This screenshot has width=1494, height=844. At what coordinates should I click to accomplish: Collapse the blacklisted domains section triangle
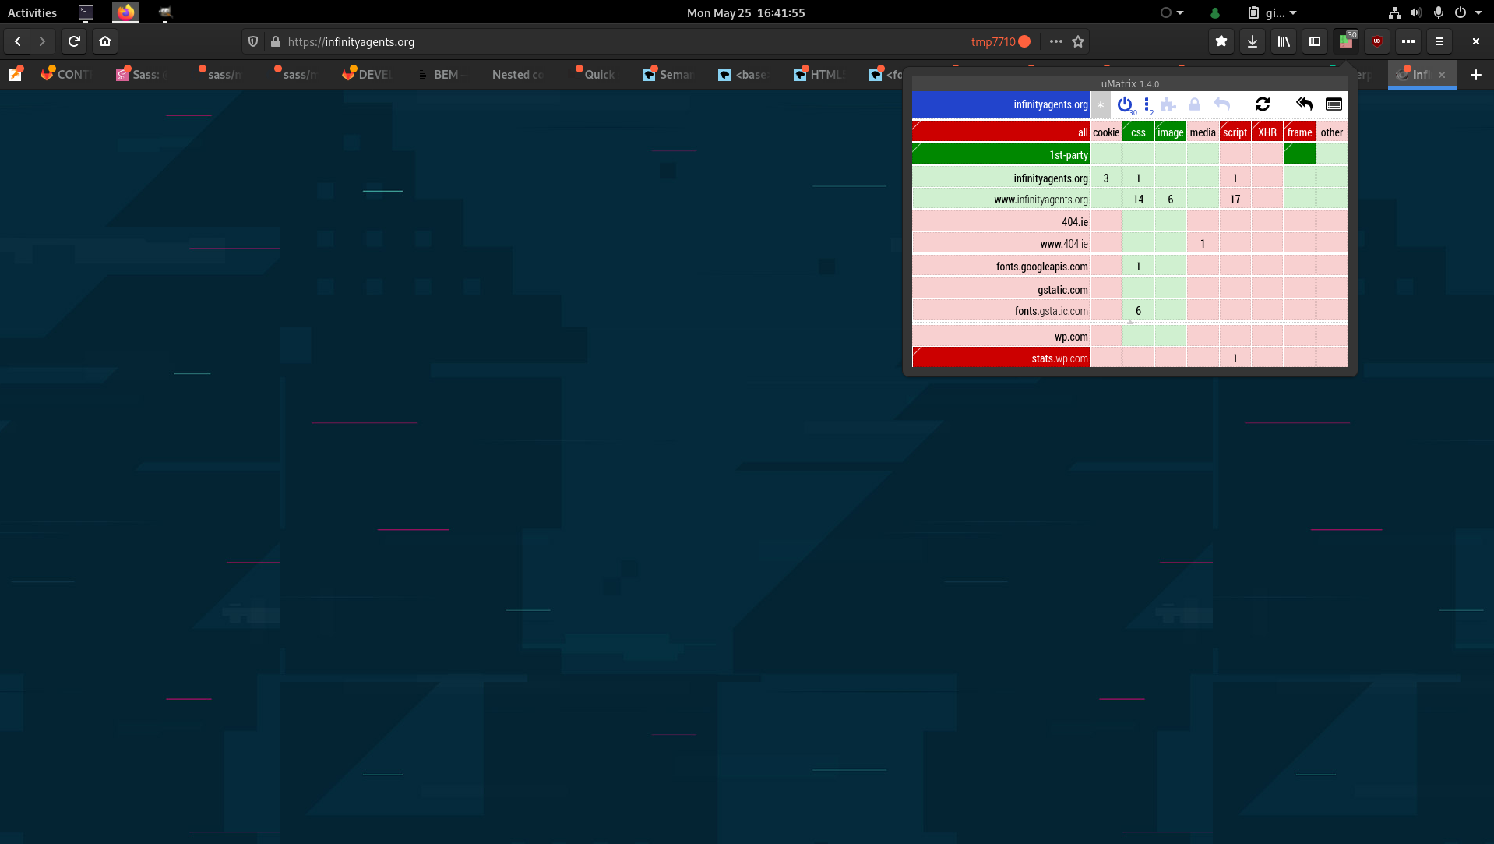pos(1130,323)
